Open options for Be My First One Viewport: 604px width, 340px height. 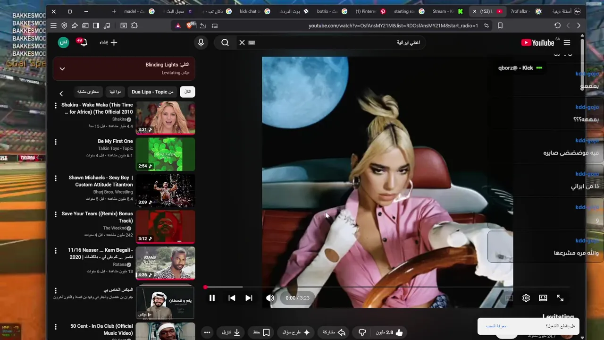click(x=56, y=142)
